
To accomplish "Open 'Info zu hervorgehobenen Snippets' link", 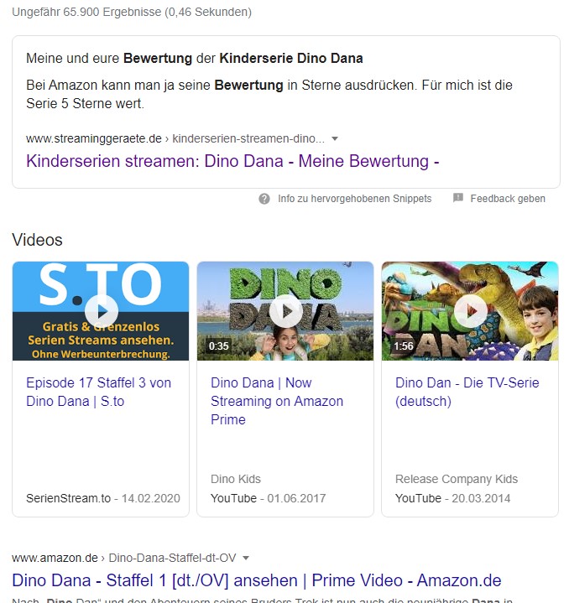I will click(355, 199).
